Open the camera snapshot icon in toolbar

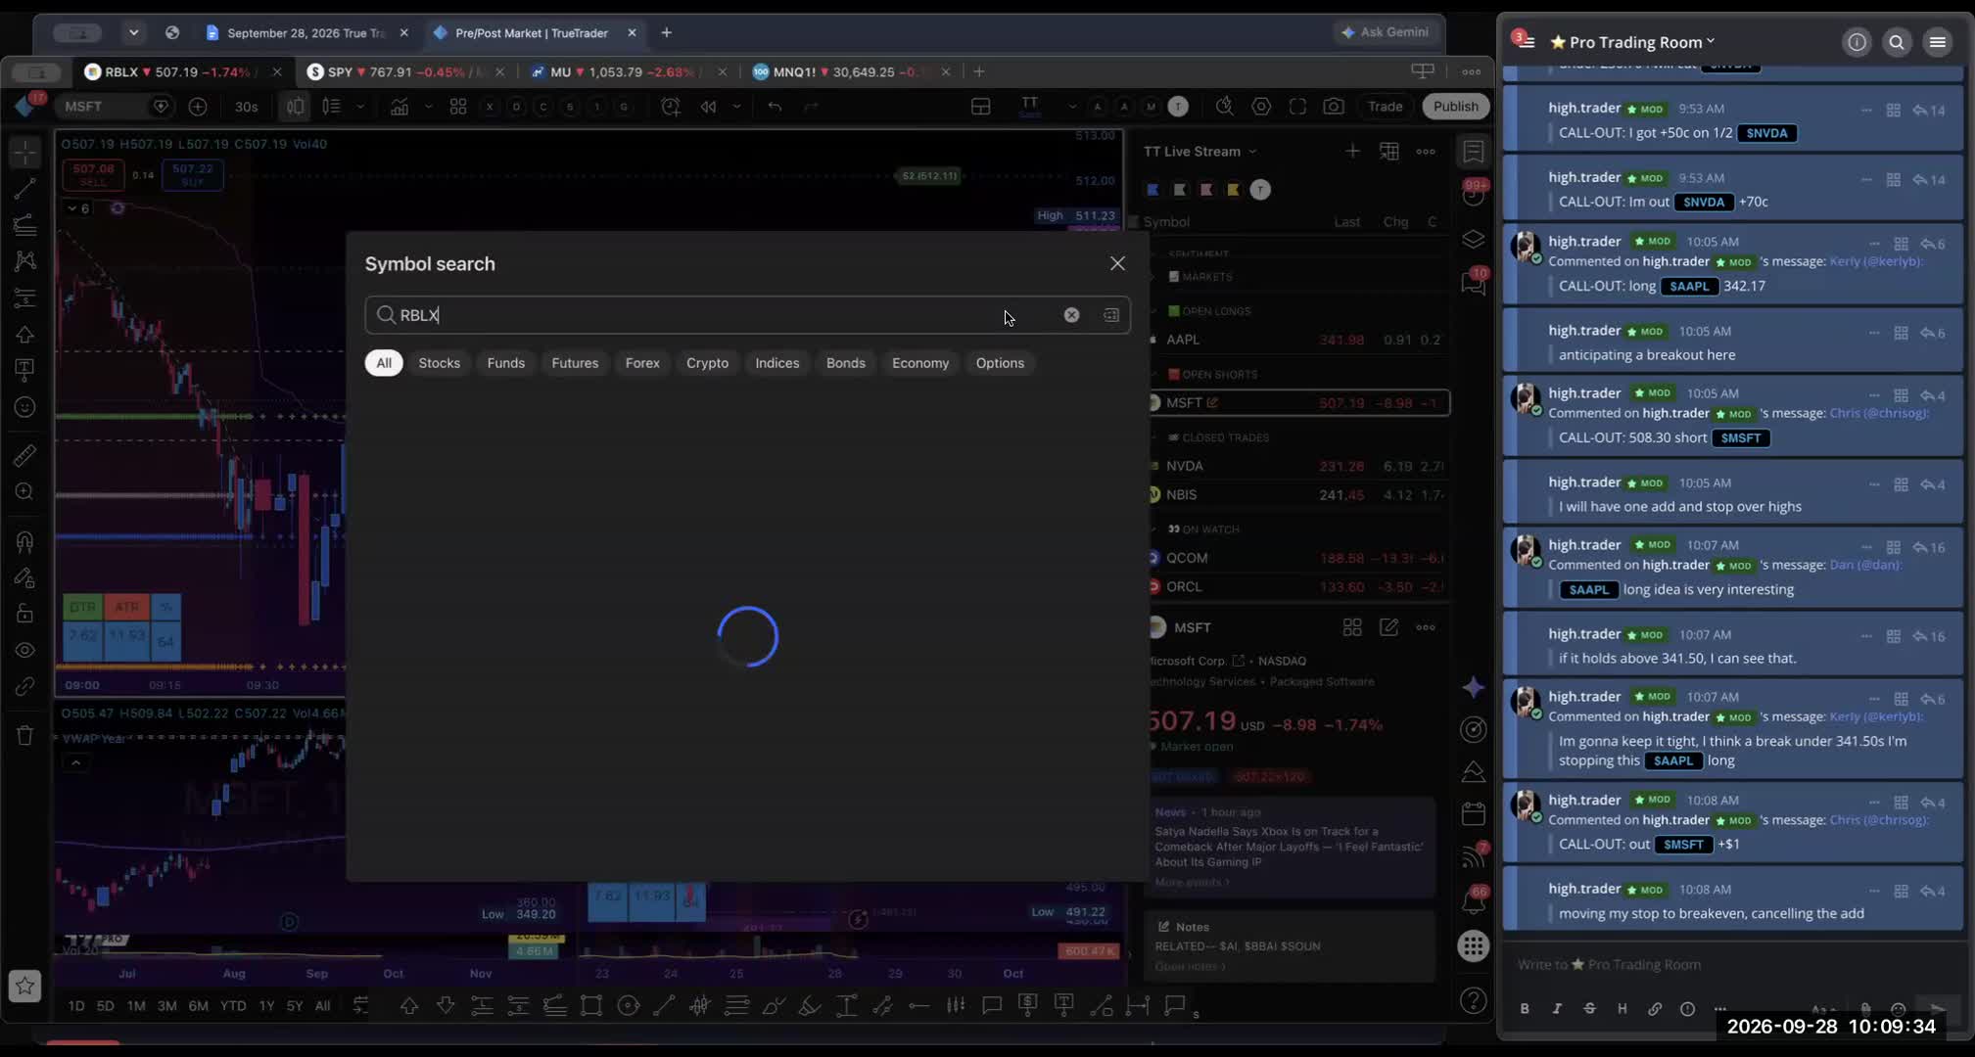[x=1334, y=107]
